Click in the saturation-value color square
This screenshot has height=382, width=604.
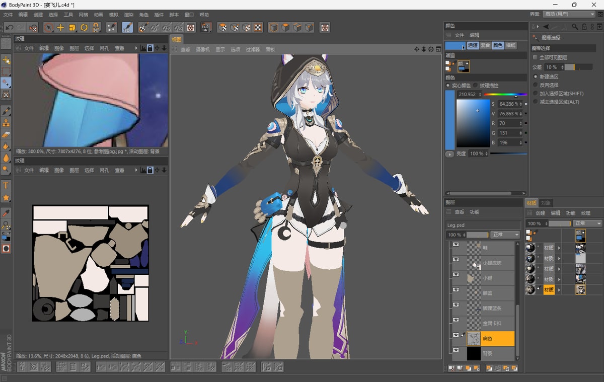(473, 123)
